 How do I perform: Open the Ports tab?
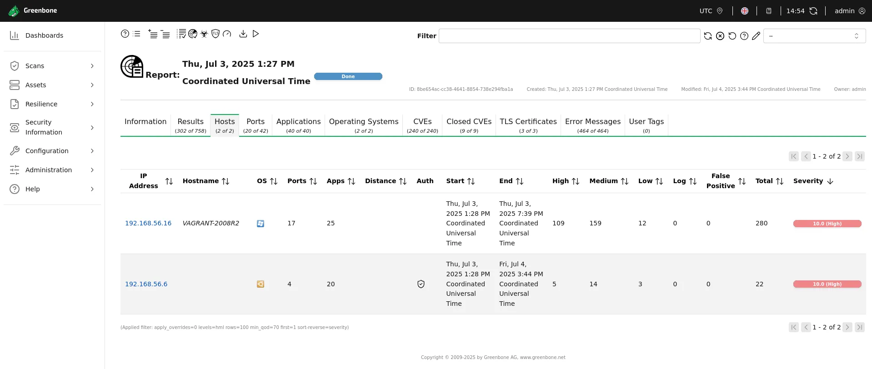(x=256, y=125)
